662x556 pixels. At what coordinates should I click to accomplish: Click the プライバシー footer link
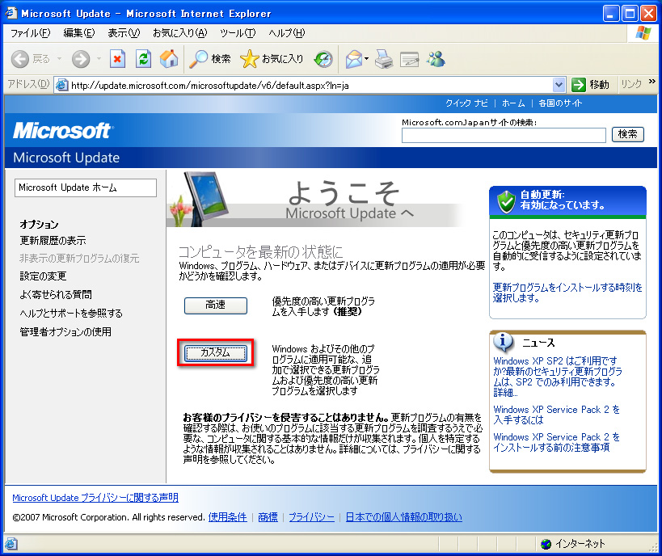[x=311, y=517]
